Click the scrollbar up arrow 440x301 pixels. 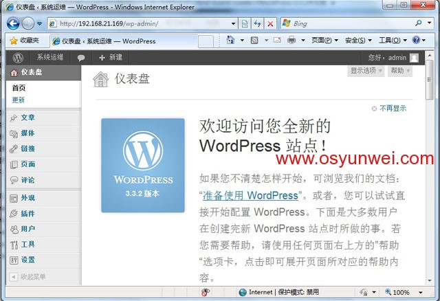coord(430,56)
